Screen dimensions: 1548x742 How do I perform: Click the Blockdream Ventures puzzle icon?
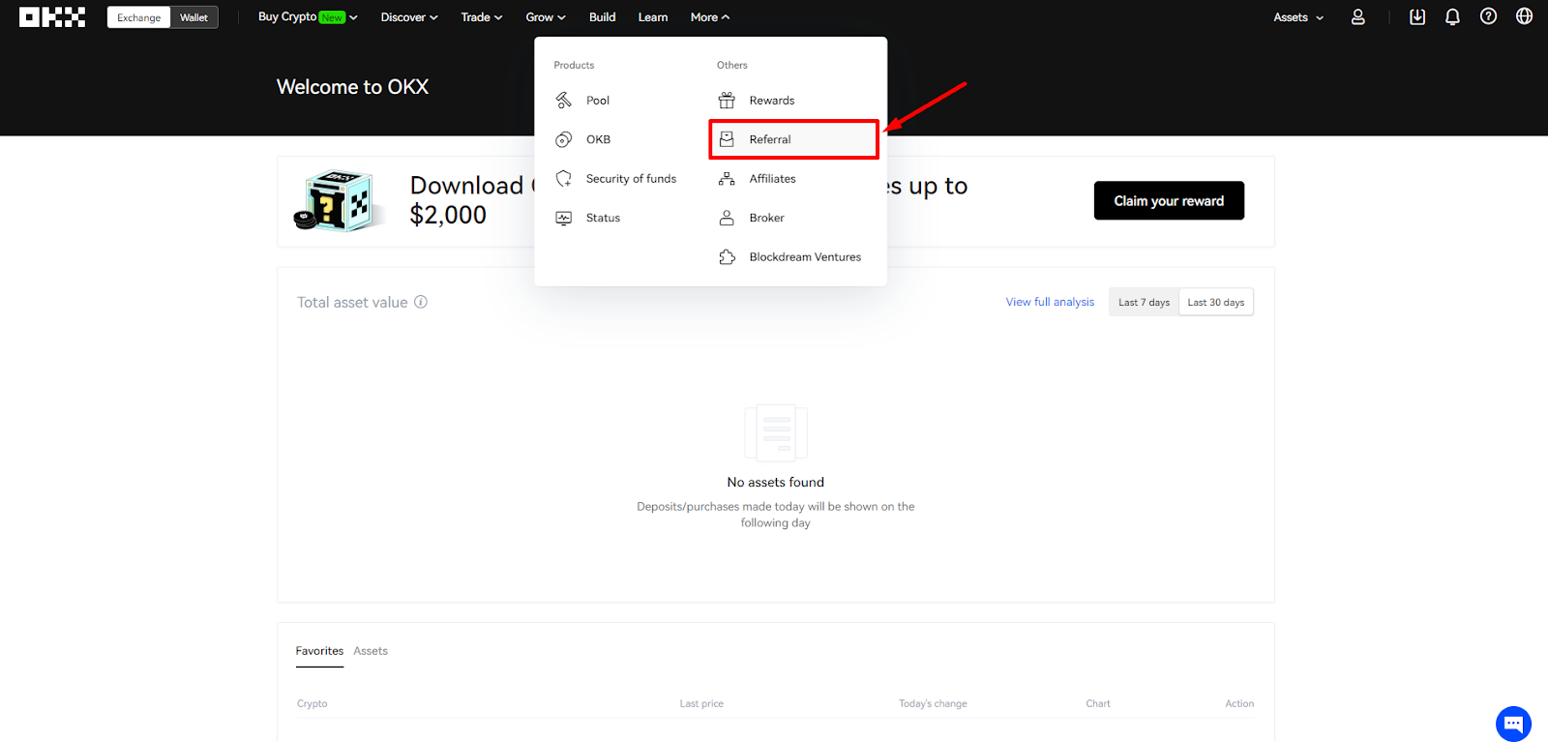[727, 257]
